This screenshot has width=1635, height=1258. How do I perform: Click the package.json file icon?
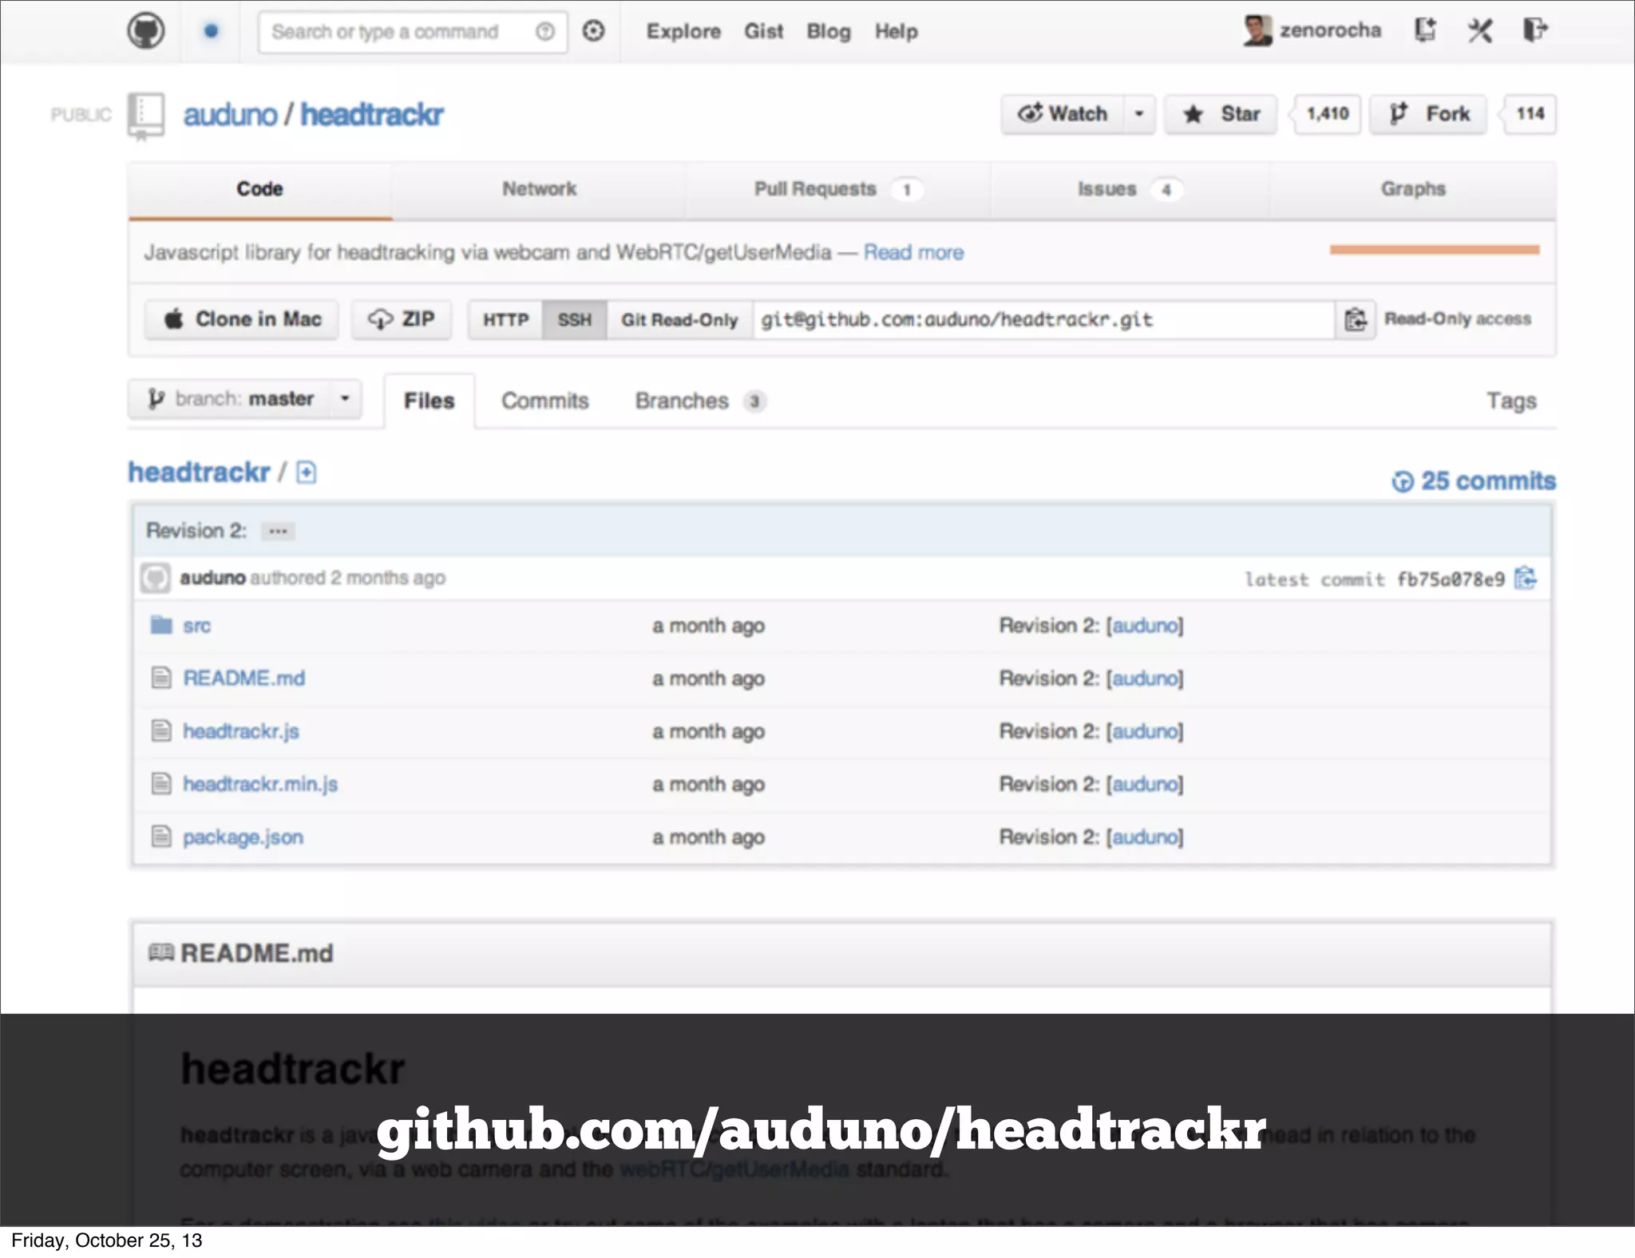pyautogui.click(x=161, y=837)
